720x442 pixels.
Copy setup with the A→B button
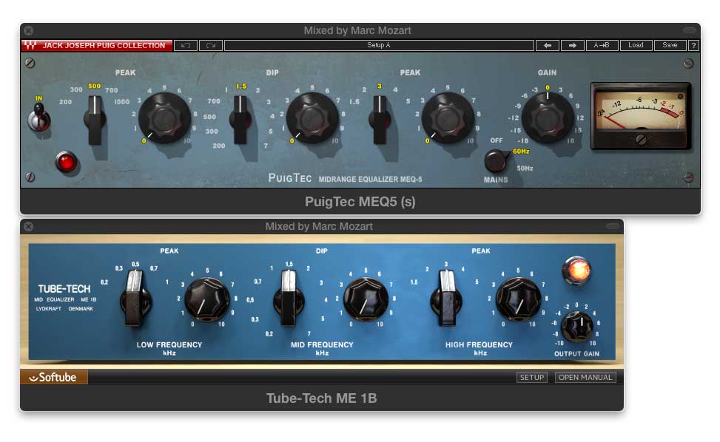[602, 45]
